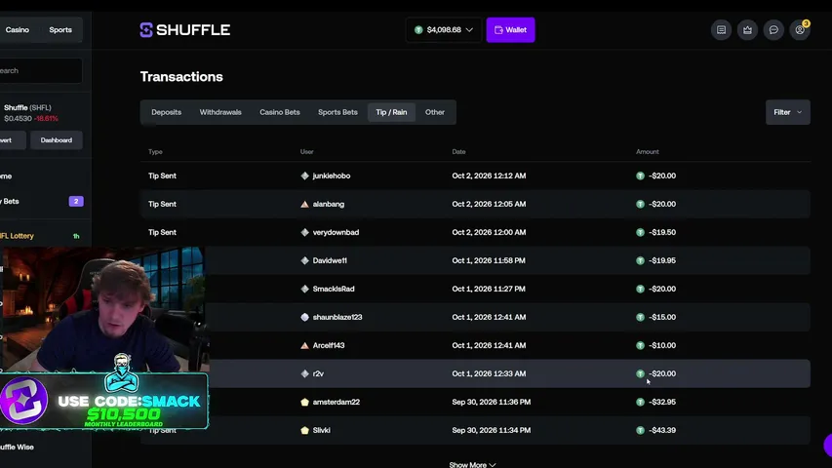The width and height of the screenshot is (832, 468).
Task: Click the USDT coin icon beside $4,098.68
Action: tap(418, 29)
